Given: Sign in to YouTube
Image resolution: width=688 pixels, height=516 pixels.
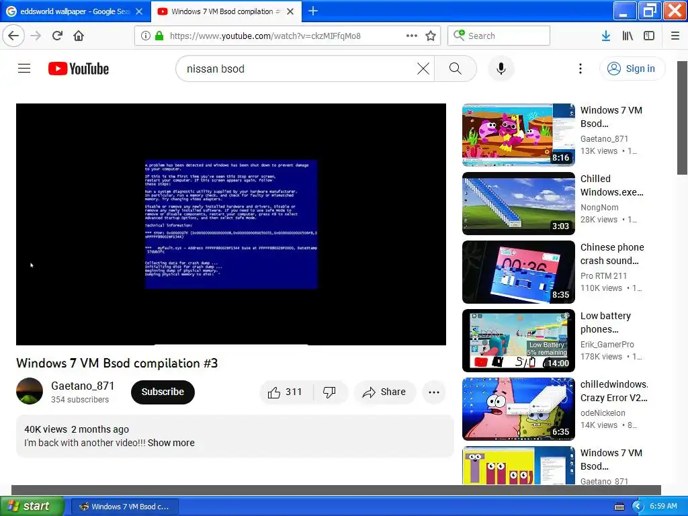Looking at the screenshot, I should point(632,69).
